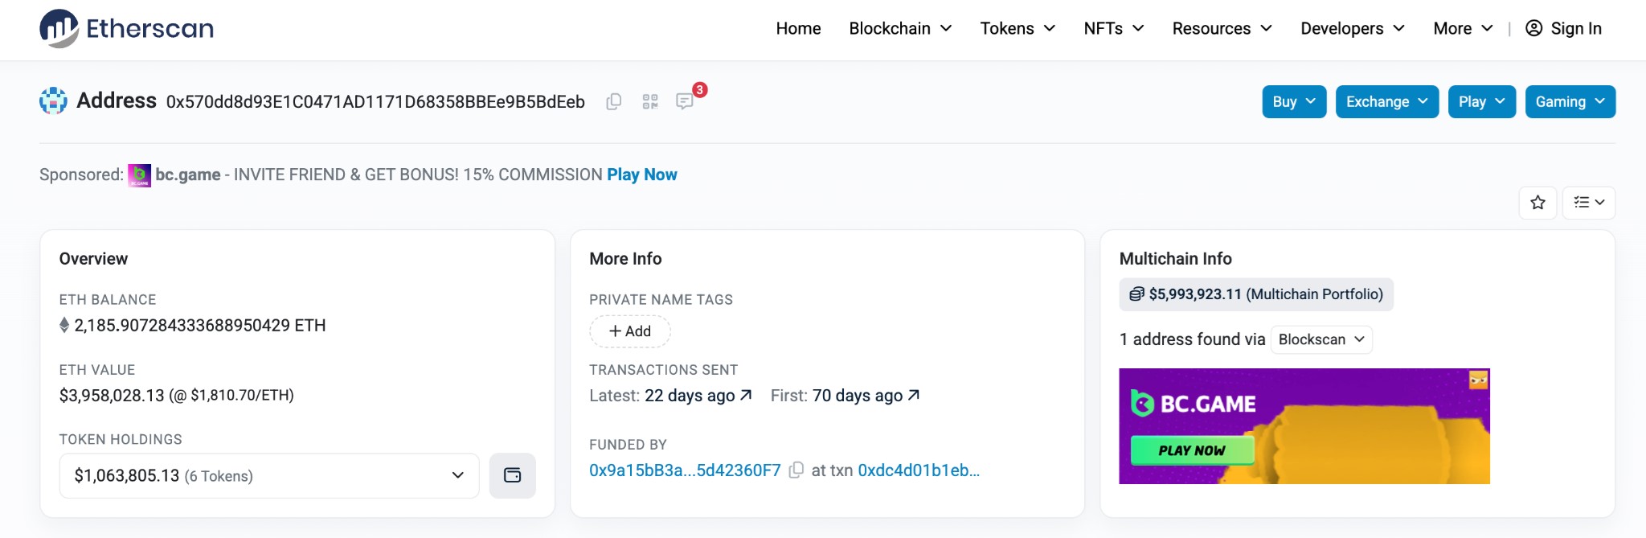Open the list options dropdown
1646x538 pixels.
point(1589,203)
